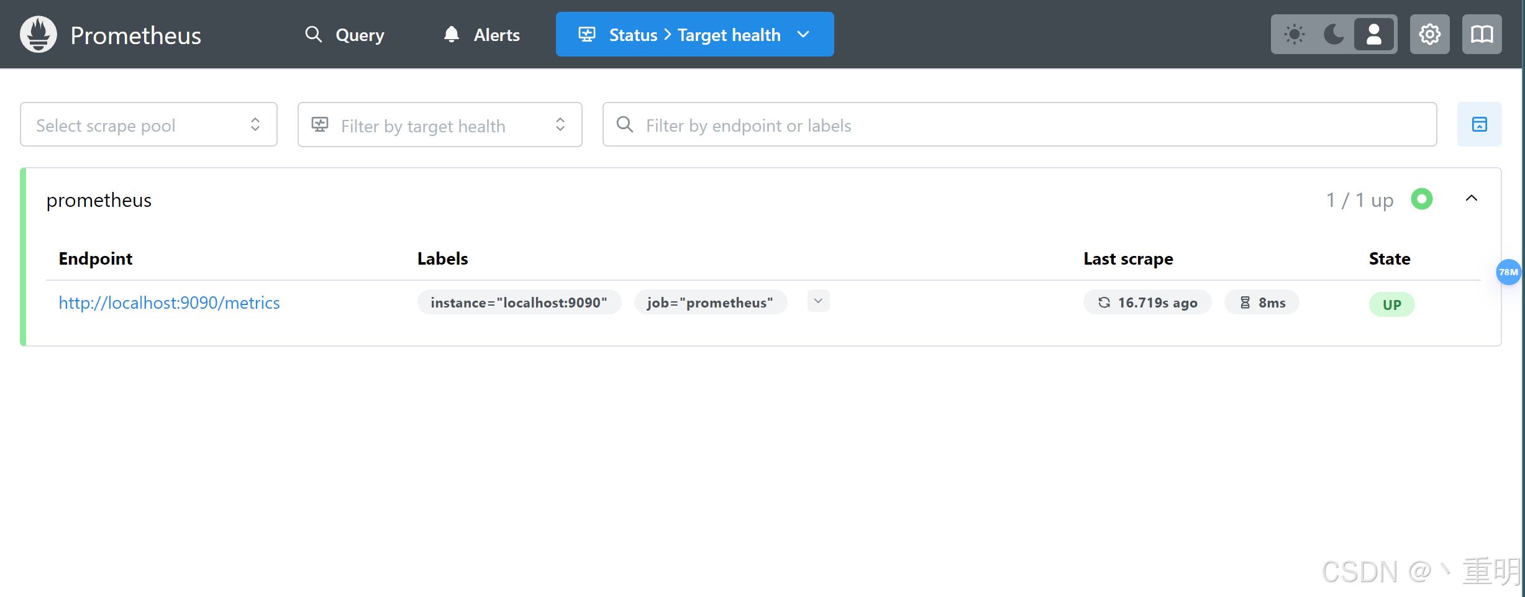Click the Prometheus title text
Screen dimensions: 1525x597
point(135,35)
